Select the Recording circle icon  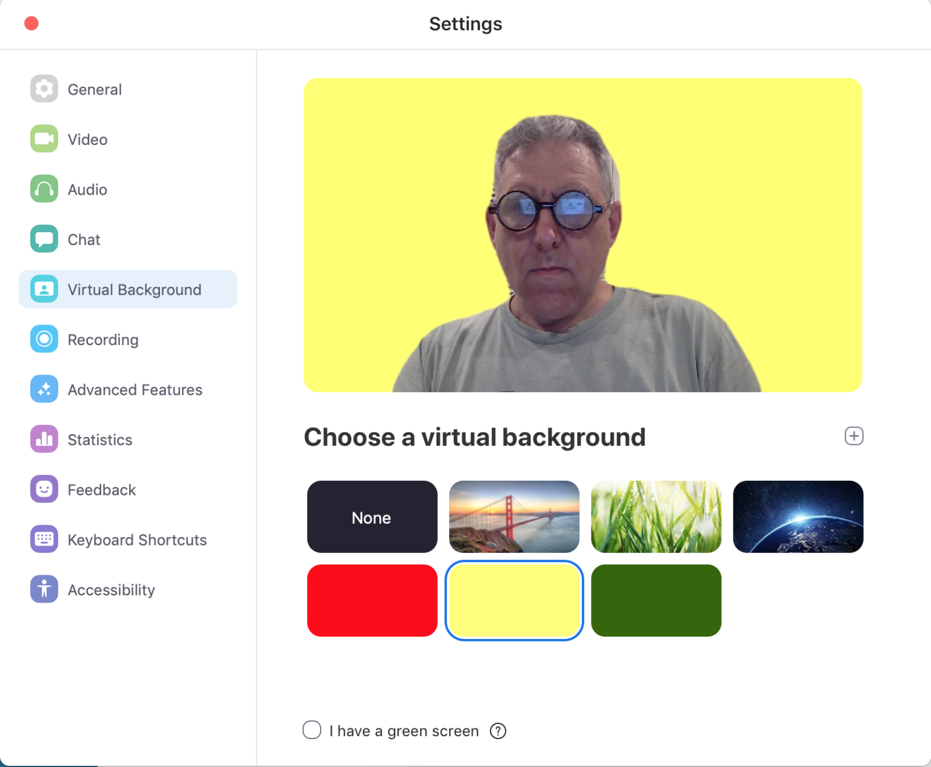point(44,339)
